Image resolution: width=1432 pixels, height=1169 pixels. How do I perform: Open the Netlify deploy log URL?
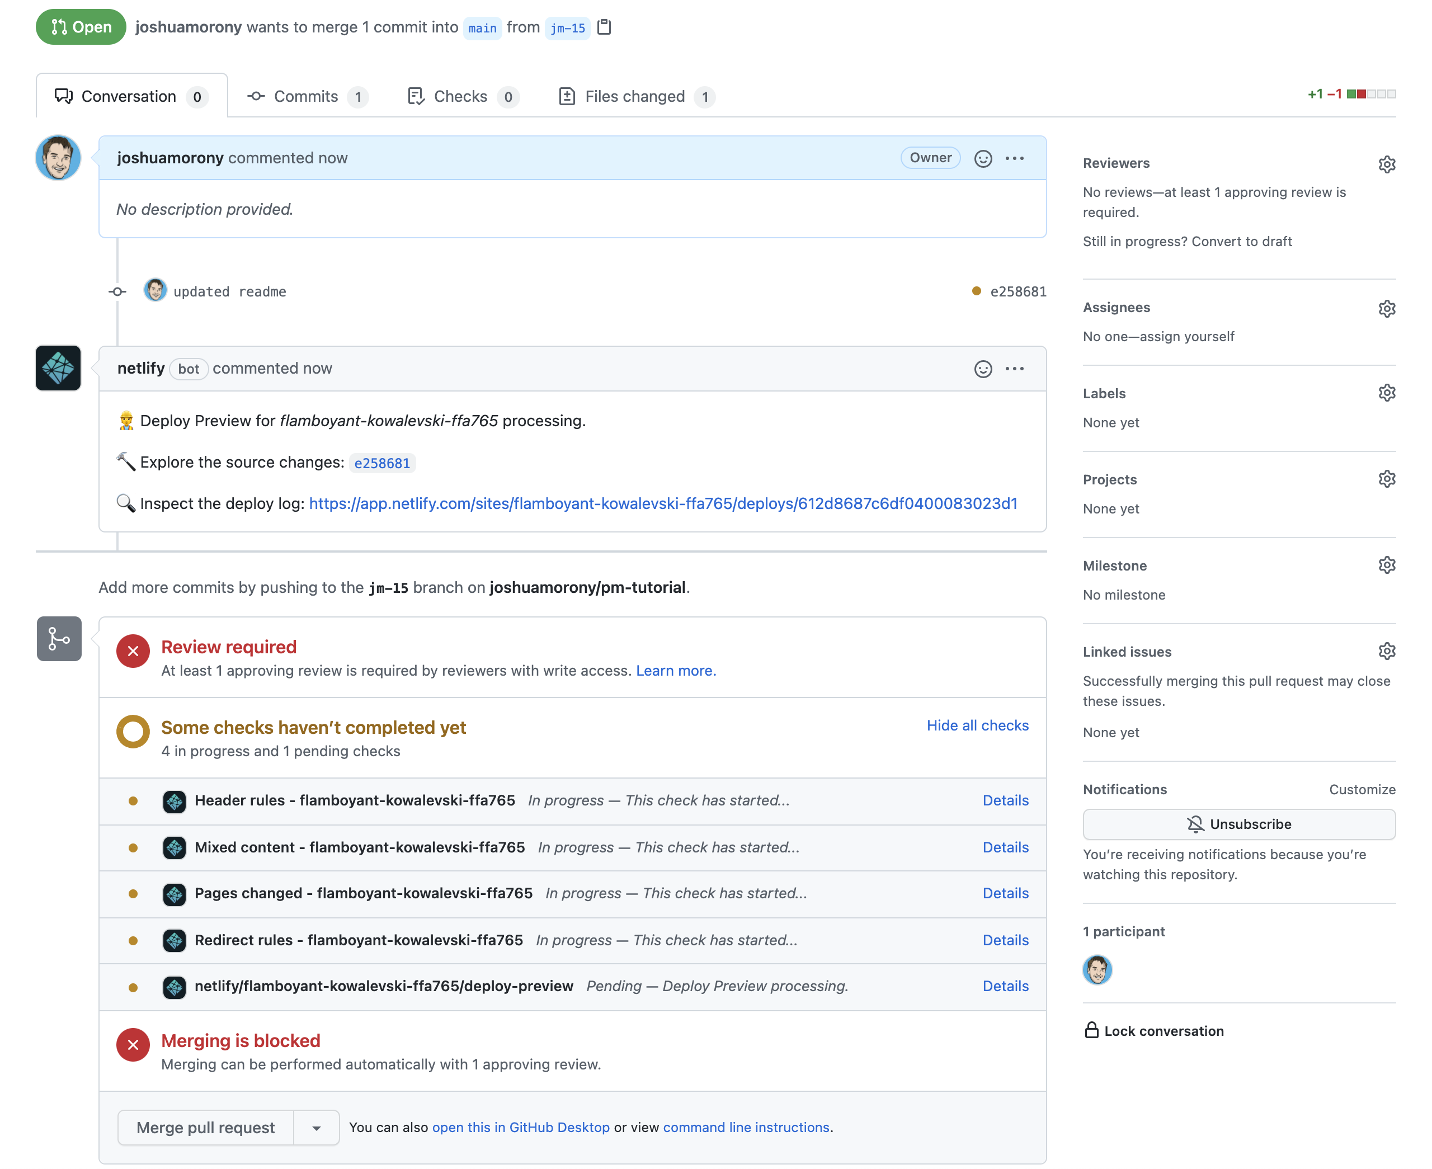[x=663, y=504]
